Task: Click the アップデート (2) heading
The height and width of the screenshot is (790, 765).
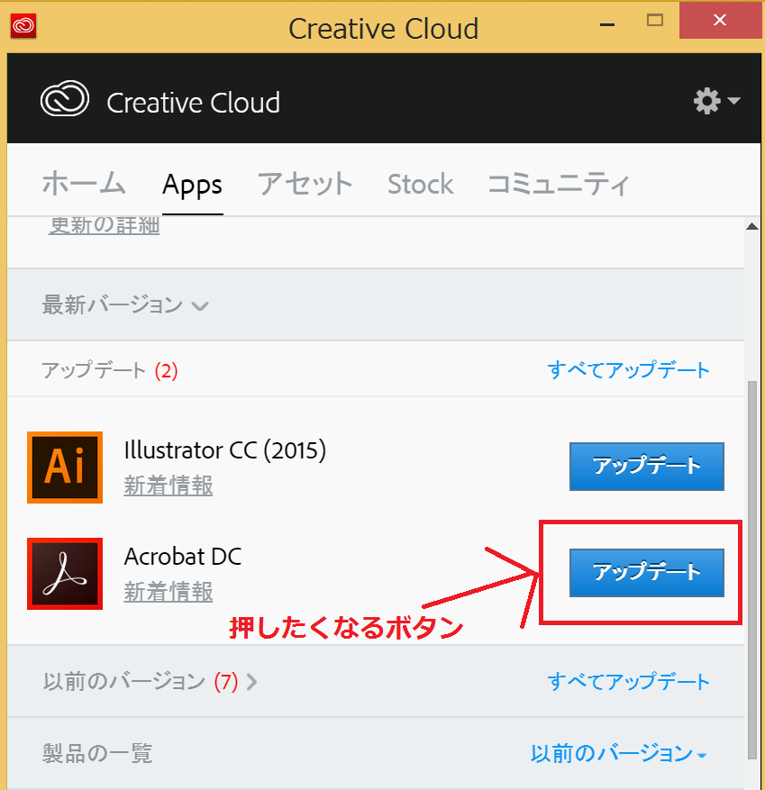Action: click(x=109, y=370)
